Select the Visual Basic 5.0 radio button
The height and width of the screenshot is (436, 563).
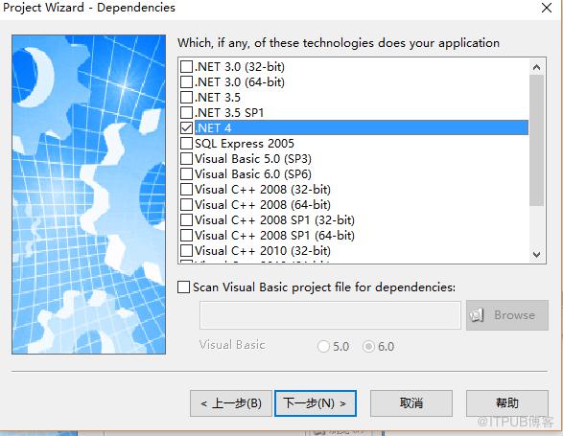[x=323, y=346]
